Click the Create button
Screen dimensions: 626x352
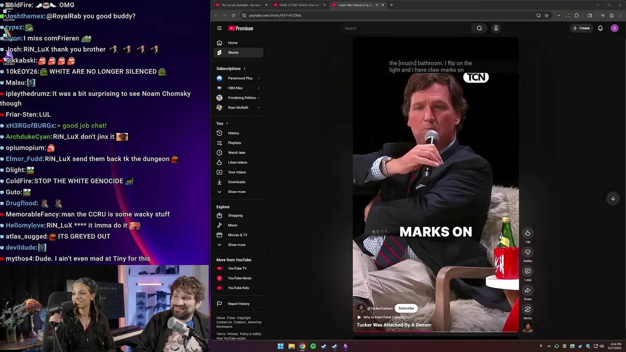click(581, 28)
